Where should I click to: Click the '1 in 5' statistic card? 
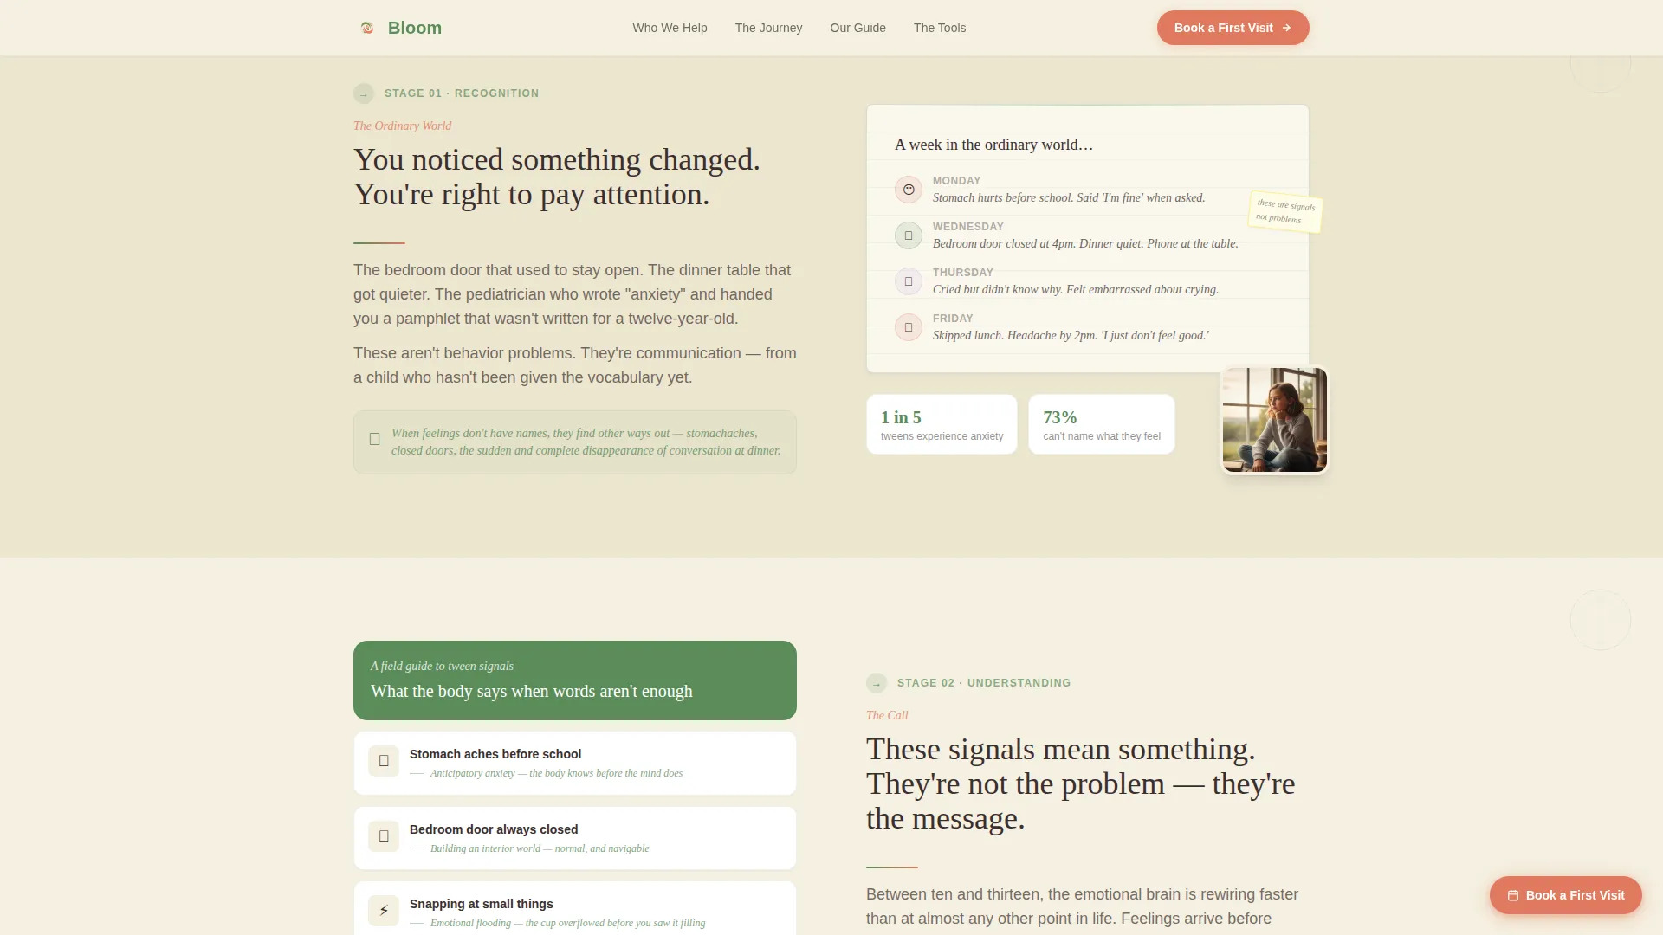click(x=942, y=424)
